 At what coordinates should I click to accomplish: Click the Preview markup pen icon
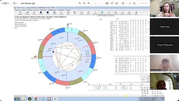[96, 3]
